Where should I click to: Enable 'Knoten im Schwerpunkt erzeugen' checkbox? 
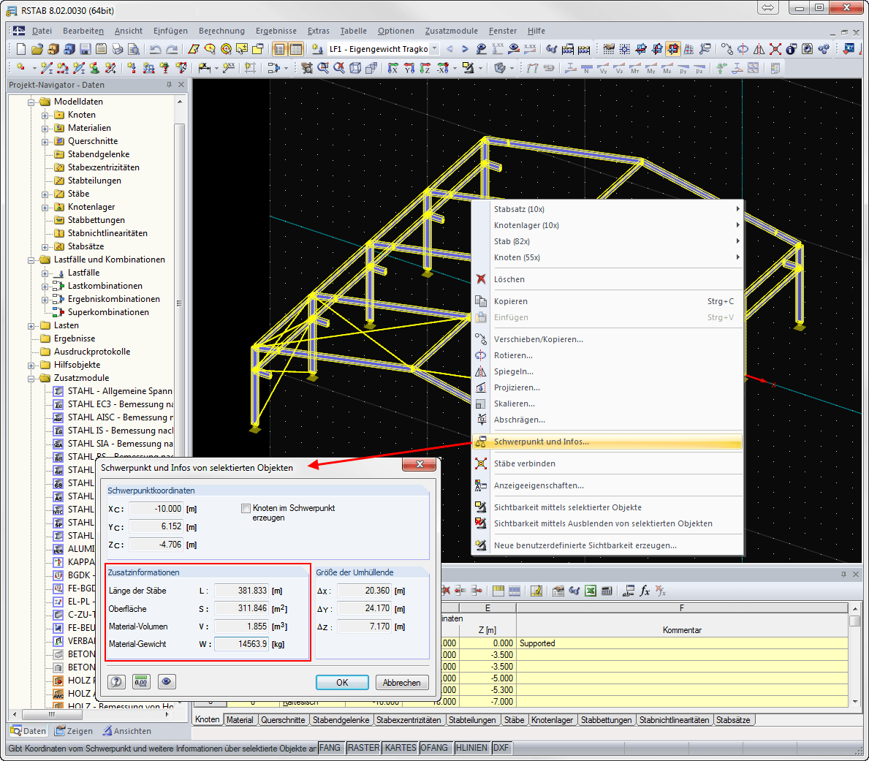coord(246,508)
